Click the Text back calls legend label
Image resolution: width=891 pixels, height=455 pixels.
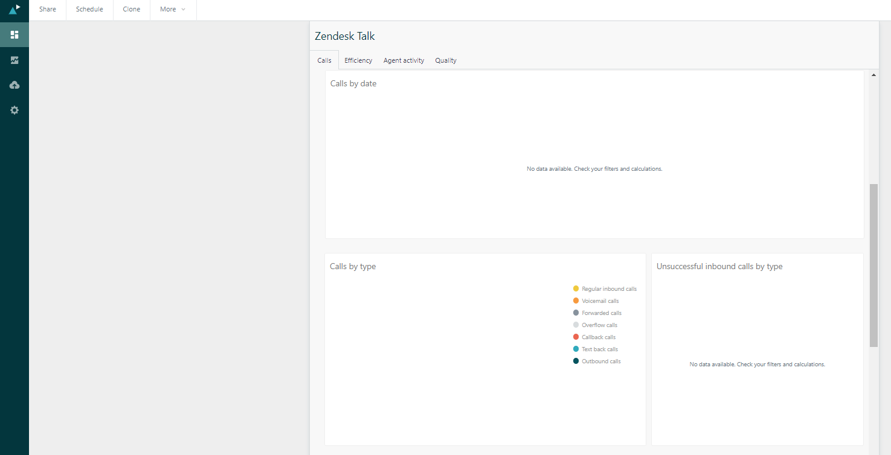tap(600, 349)
